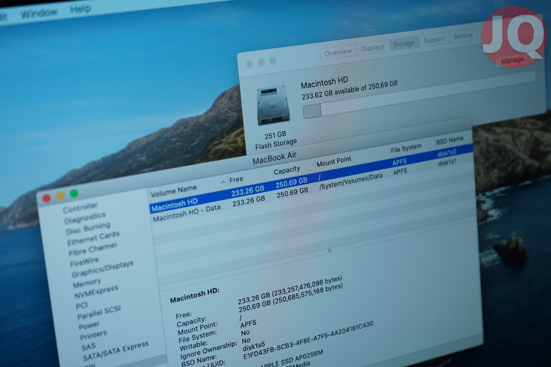
Task: Click the Macintosh HD flash storage drive icon
Action: (x=274, y=105)
